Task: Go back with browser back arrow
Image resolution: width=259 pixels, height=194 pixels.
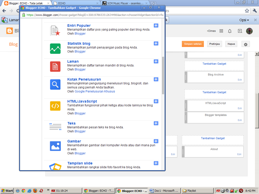Action: (4, 11)
